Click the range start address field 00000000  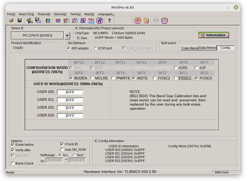[x=54, y=160]
